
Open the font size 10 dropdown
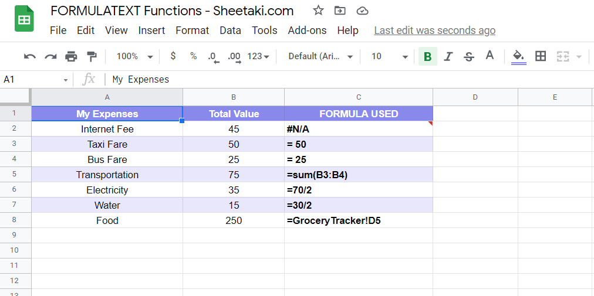pos(390,56)
